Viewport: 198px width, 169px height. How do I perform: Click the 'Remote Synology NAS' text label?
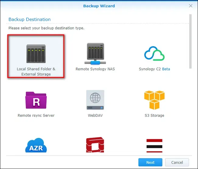[x=95, y=69]
